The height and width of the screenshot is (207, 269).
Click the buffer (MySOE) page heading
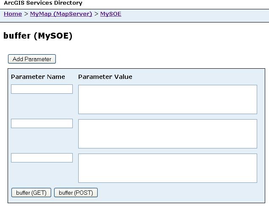[38, 36]
